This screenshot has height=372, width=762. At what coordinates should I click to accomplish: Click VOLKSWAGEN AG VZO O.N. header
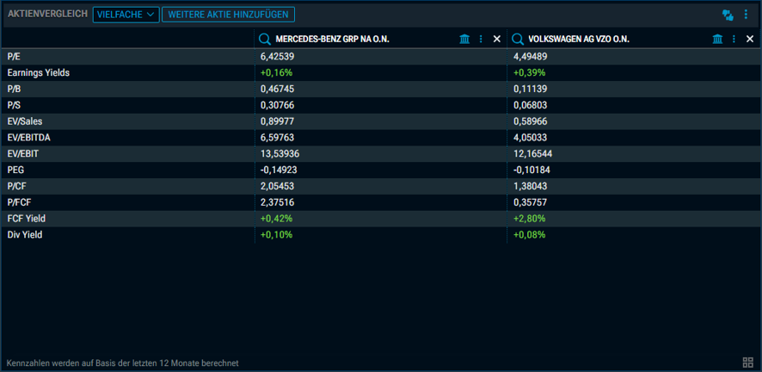579,40
